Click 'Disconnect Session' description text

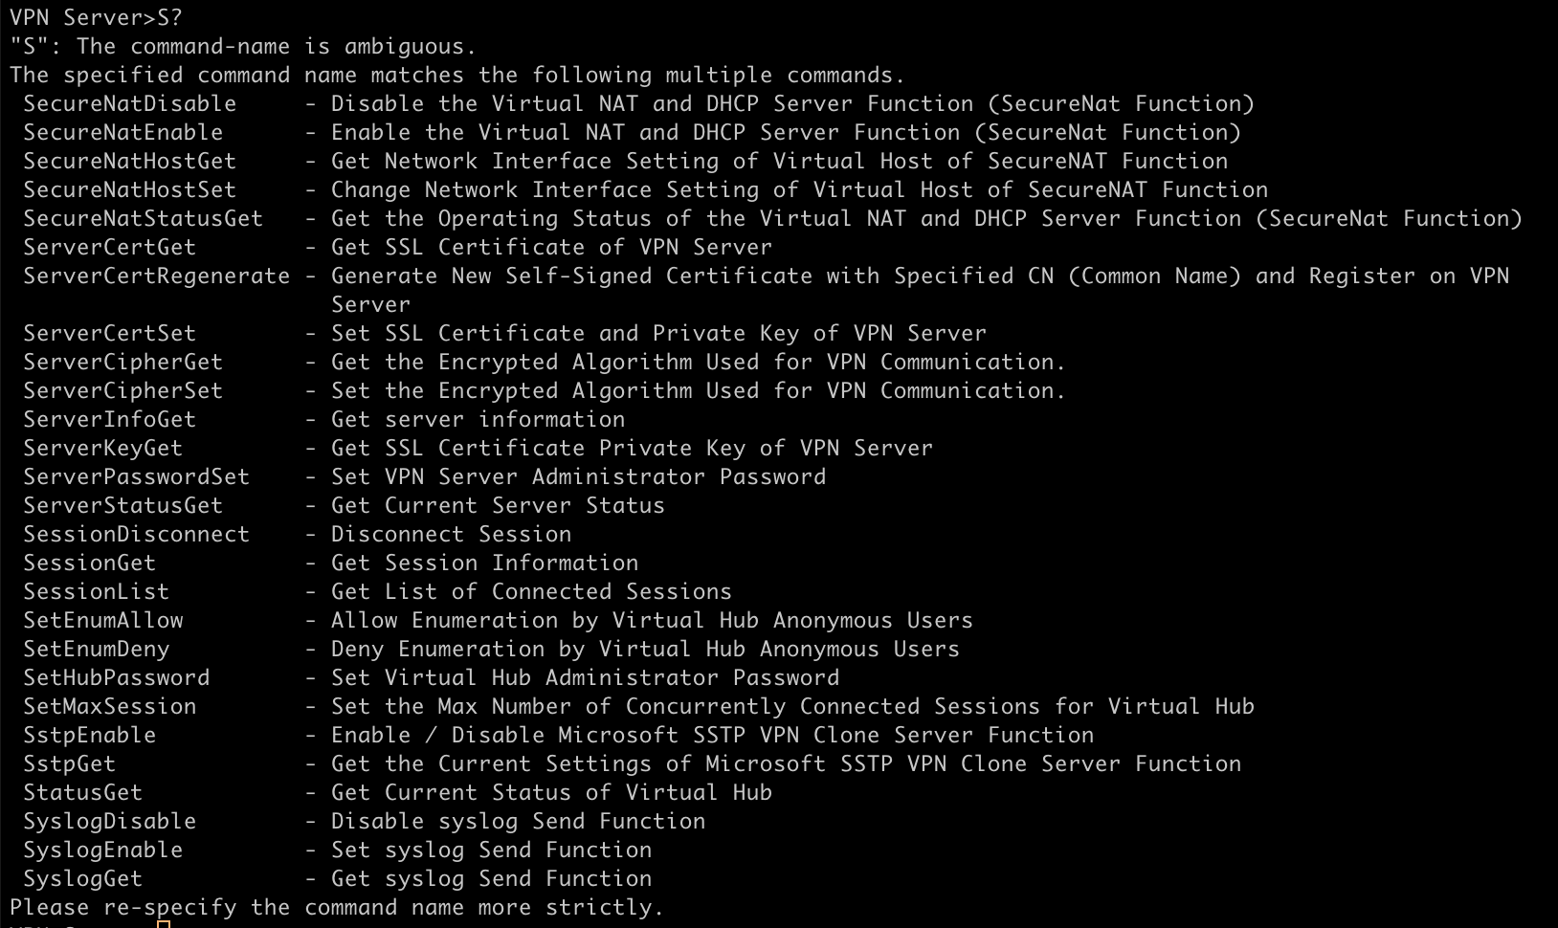coord(452,534)
